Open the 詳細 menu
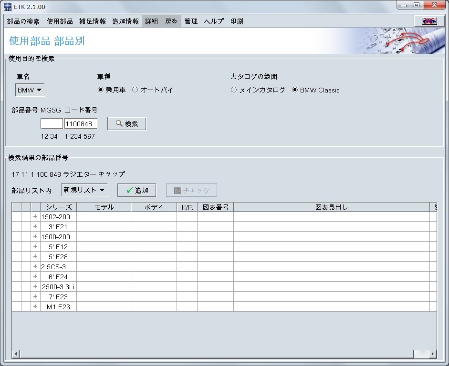This screenshot has height=366, width=449. [x=151, y=21]
